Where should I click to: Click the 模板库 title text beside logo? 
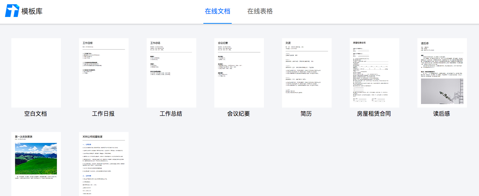[32, 11]
